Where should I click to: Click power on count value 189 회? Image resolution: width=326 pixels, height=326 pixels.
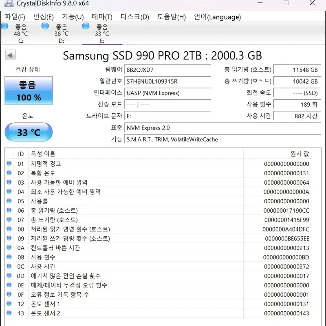coord(297,104)
